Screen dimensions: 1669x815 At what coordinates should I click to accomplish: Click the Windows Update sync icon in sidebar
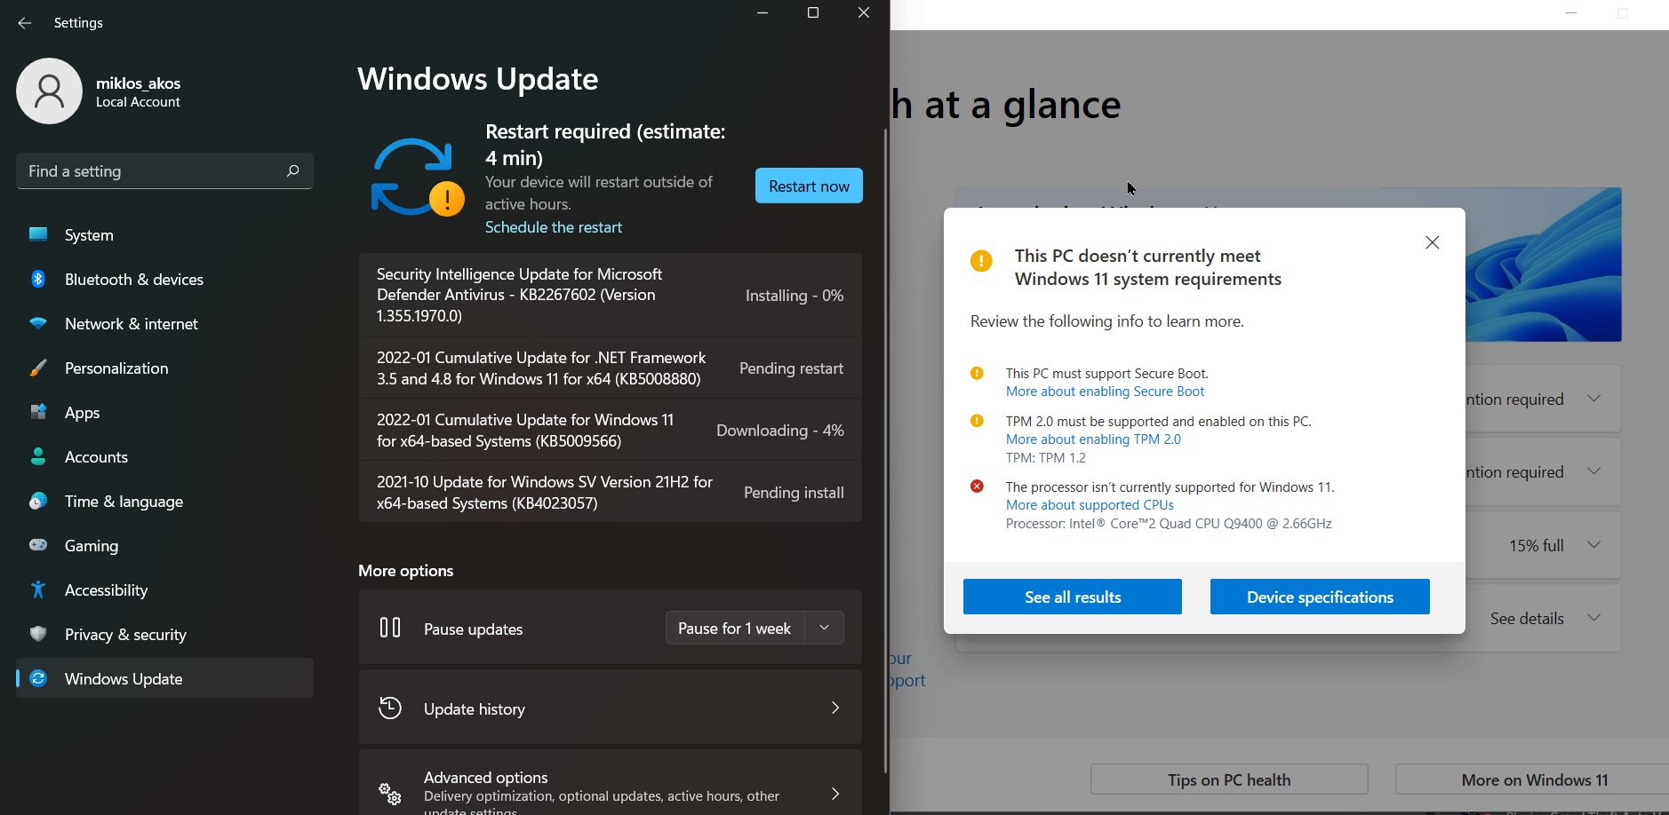click(x=38, y=678)
